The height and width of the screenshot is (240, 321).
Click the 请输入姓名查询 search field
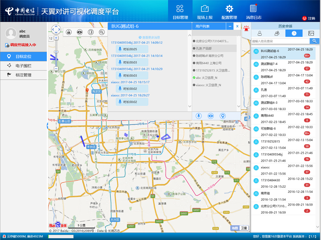(280, 41)
